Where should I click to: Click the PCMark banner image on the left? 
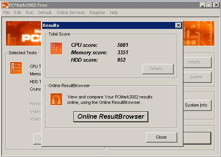23,34
